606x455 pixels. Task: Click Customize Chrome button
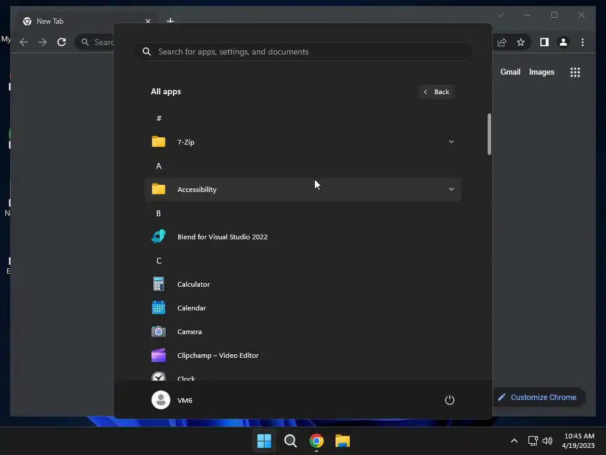coord(538,397)
